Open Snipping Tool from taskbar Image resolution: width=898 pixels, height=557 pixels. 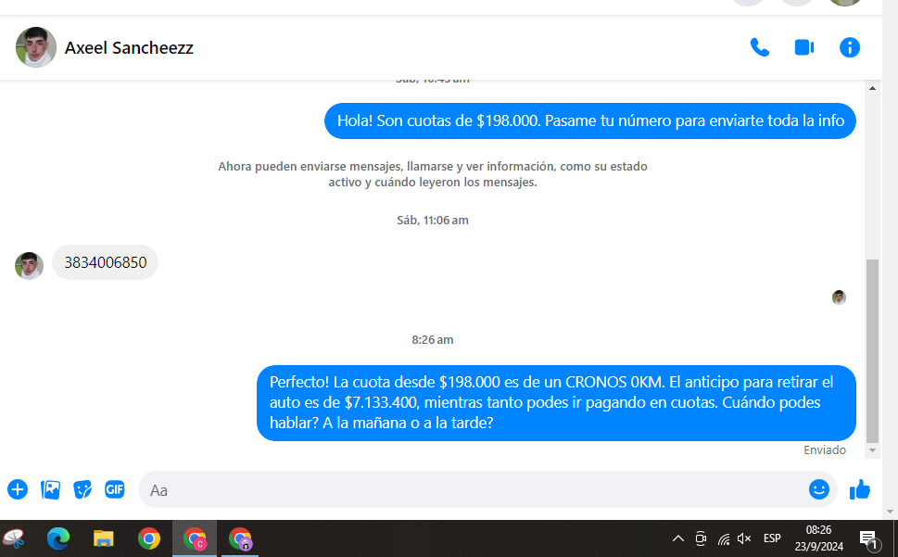(14, 538)
